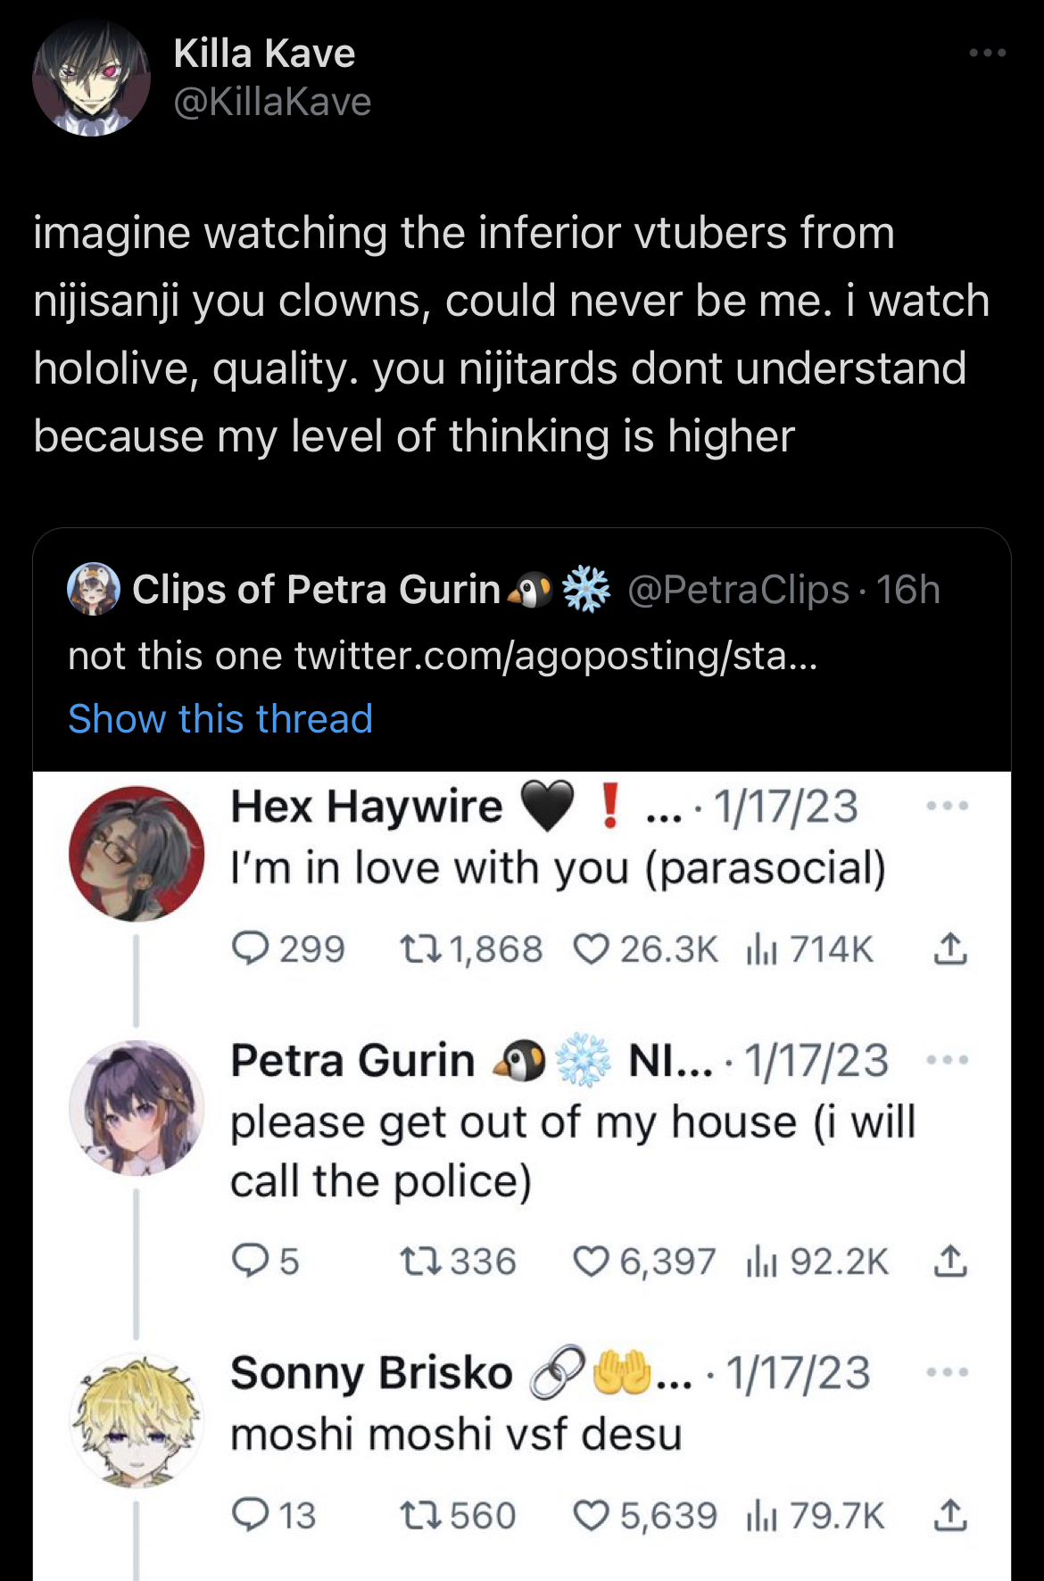Like Petra Gurin's police tweet
This screenshot has width=1044, height=1581.
[590, 1261]
